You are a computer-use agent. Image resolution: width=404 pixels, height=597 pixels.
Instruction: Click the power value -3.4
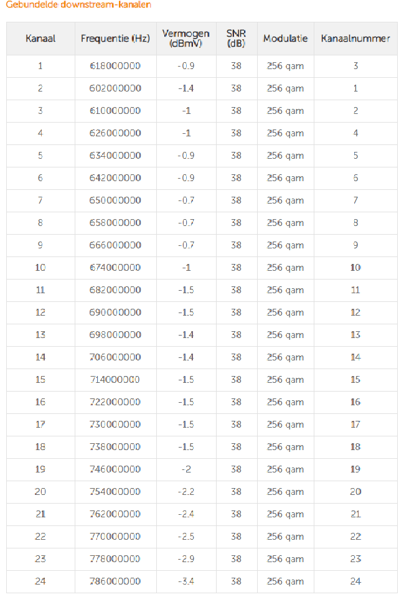point(186,581)
